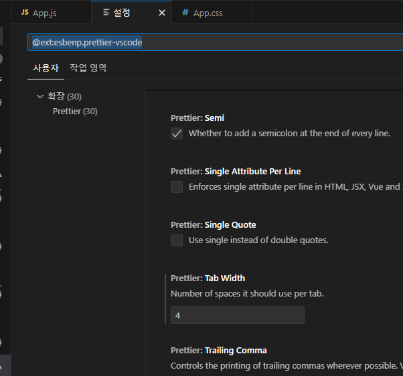Screen dimensions: 403x376
Task: Open the App.css editor tab
Action: pyautogui.click(x=212, y=12)
